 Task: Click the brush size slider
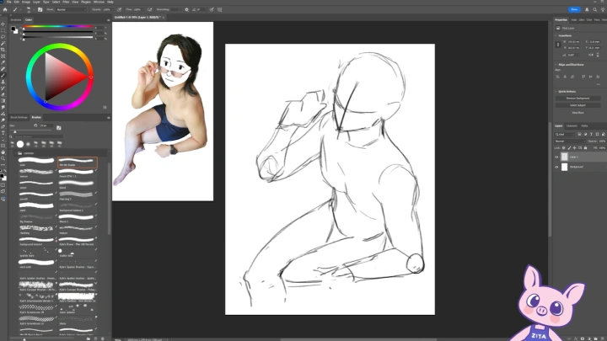click(31, 131)
